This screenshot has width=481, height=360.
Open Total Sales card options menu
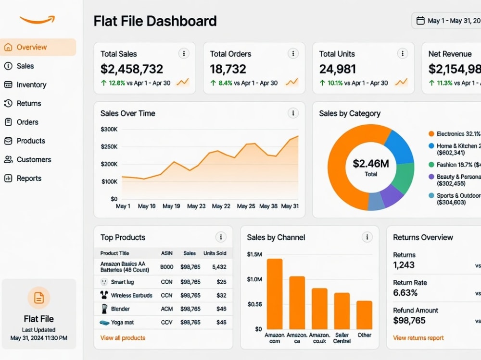(x=184, y=54)
